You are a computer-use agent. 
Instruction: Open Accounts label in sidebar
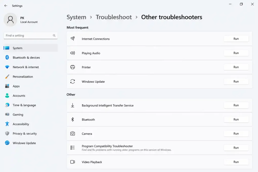point(19,96)
